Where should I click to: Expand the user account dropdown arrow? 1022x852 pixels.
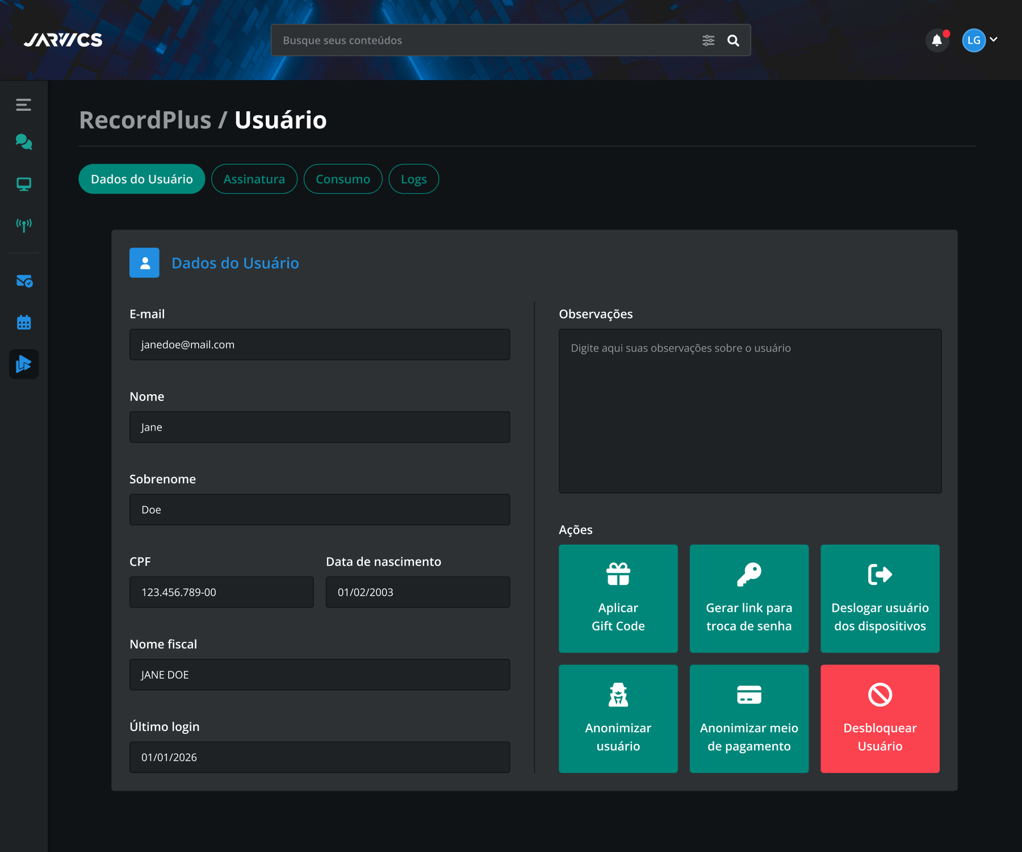tap(994, 40)
